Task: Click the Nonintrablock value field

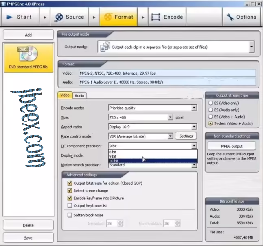Action: pyautogui.click(x=169, y=223)
